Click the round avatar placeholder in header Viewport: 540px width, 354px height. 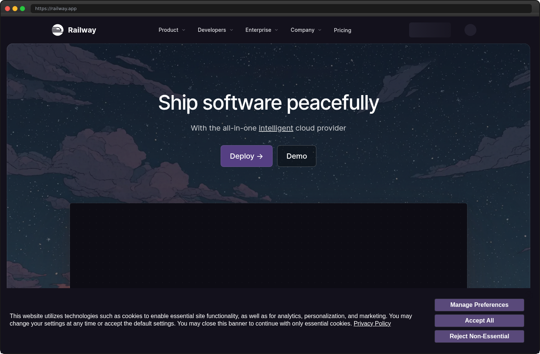(470, 30)
